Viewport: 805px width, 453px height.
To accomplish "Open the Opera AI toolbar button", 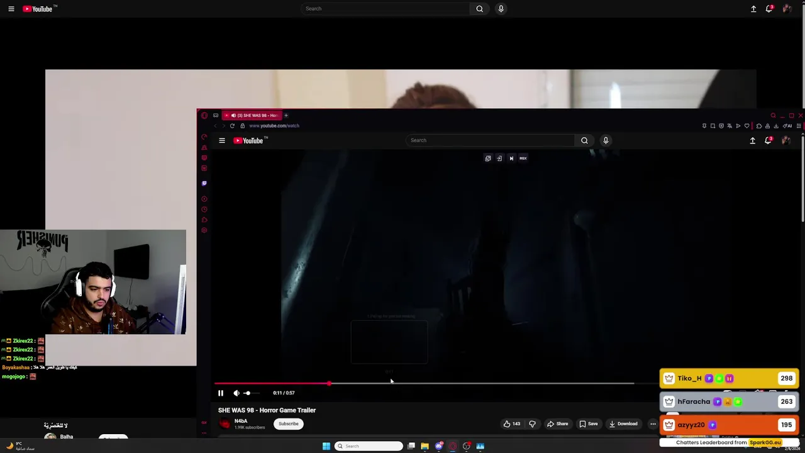I will click(x=787, y=126).
